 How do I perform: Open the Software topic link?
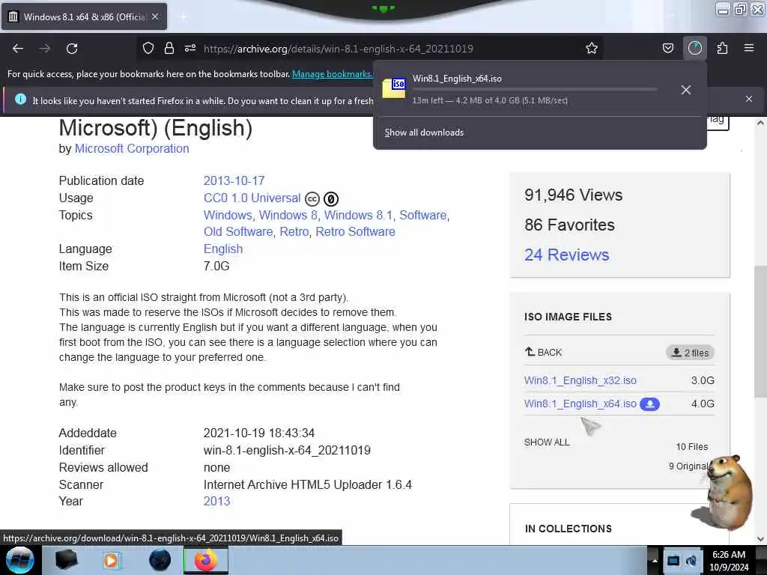(x=423, y=215)
